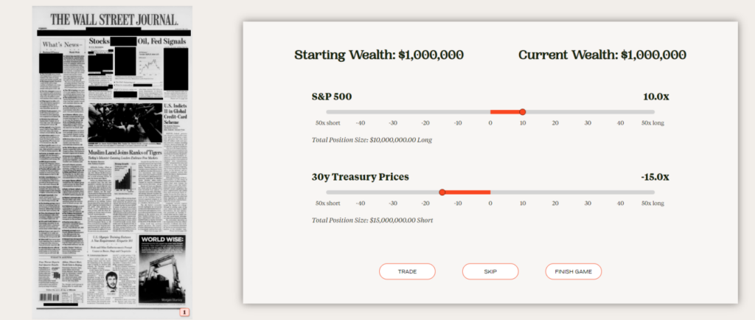This screenshot has height=320, width=755.
Task: Set 30y Treasury slider to -40
Action: point(360,192)
